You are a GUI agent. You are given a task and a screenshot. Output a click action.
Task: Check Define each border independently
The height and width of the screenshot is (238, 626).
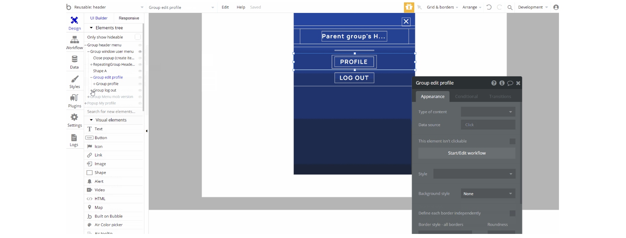pos(512,213)
